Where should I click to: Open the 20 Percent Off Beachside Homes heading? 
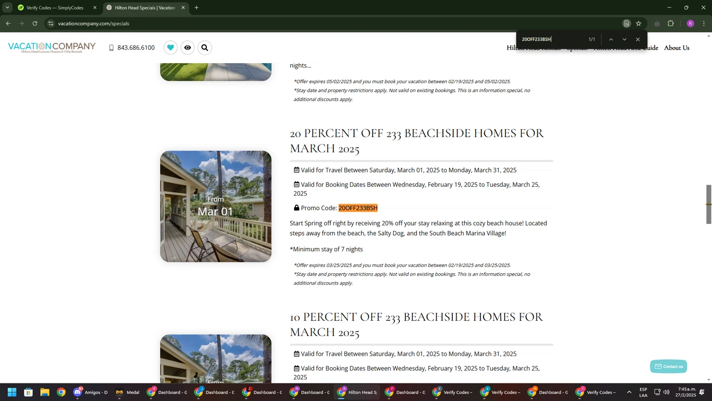point(417,141)
